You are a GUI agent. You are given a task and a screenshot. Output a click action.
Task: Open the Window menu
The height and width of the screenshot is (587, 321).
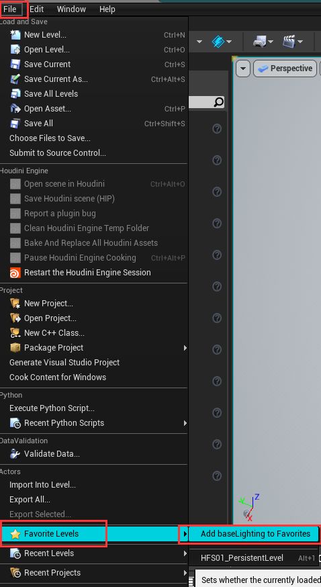pyautogui.click(x=71, y=9)
